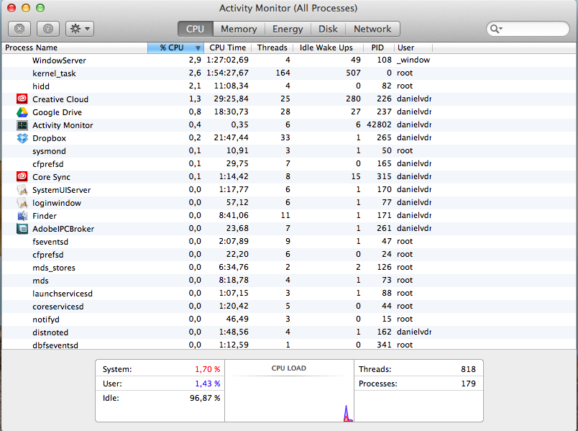
Task: Click the Processes count 179
Action: click(x=468, y=384)
